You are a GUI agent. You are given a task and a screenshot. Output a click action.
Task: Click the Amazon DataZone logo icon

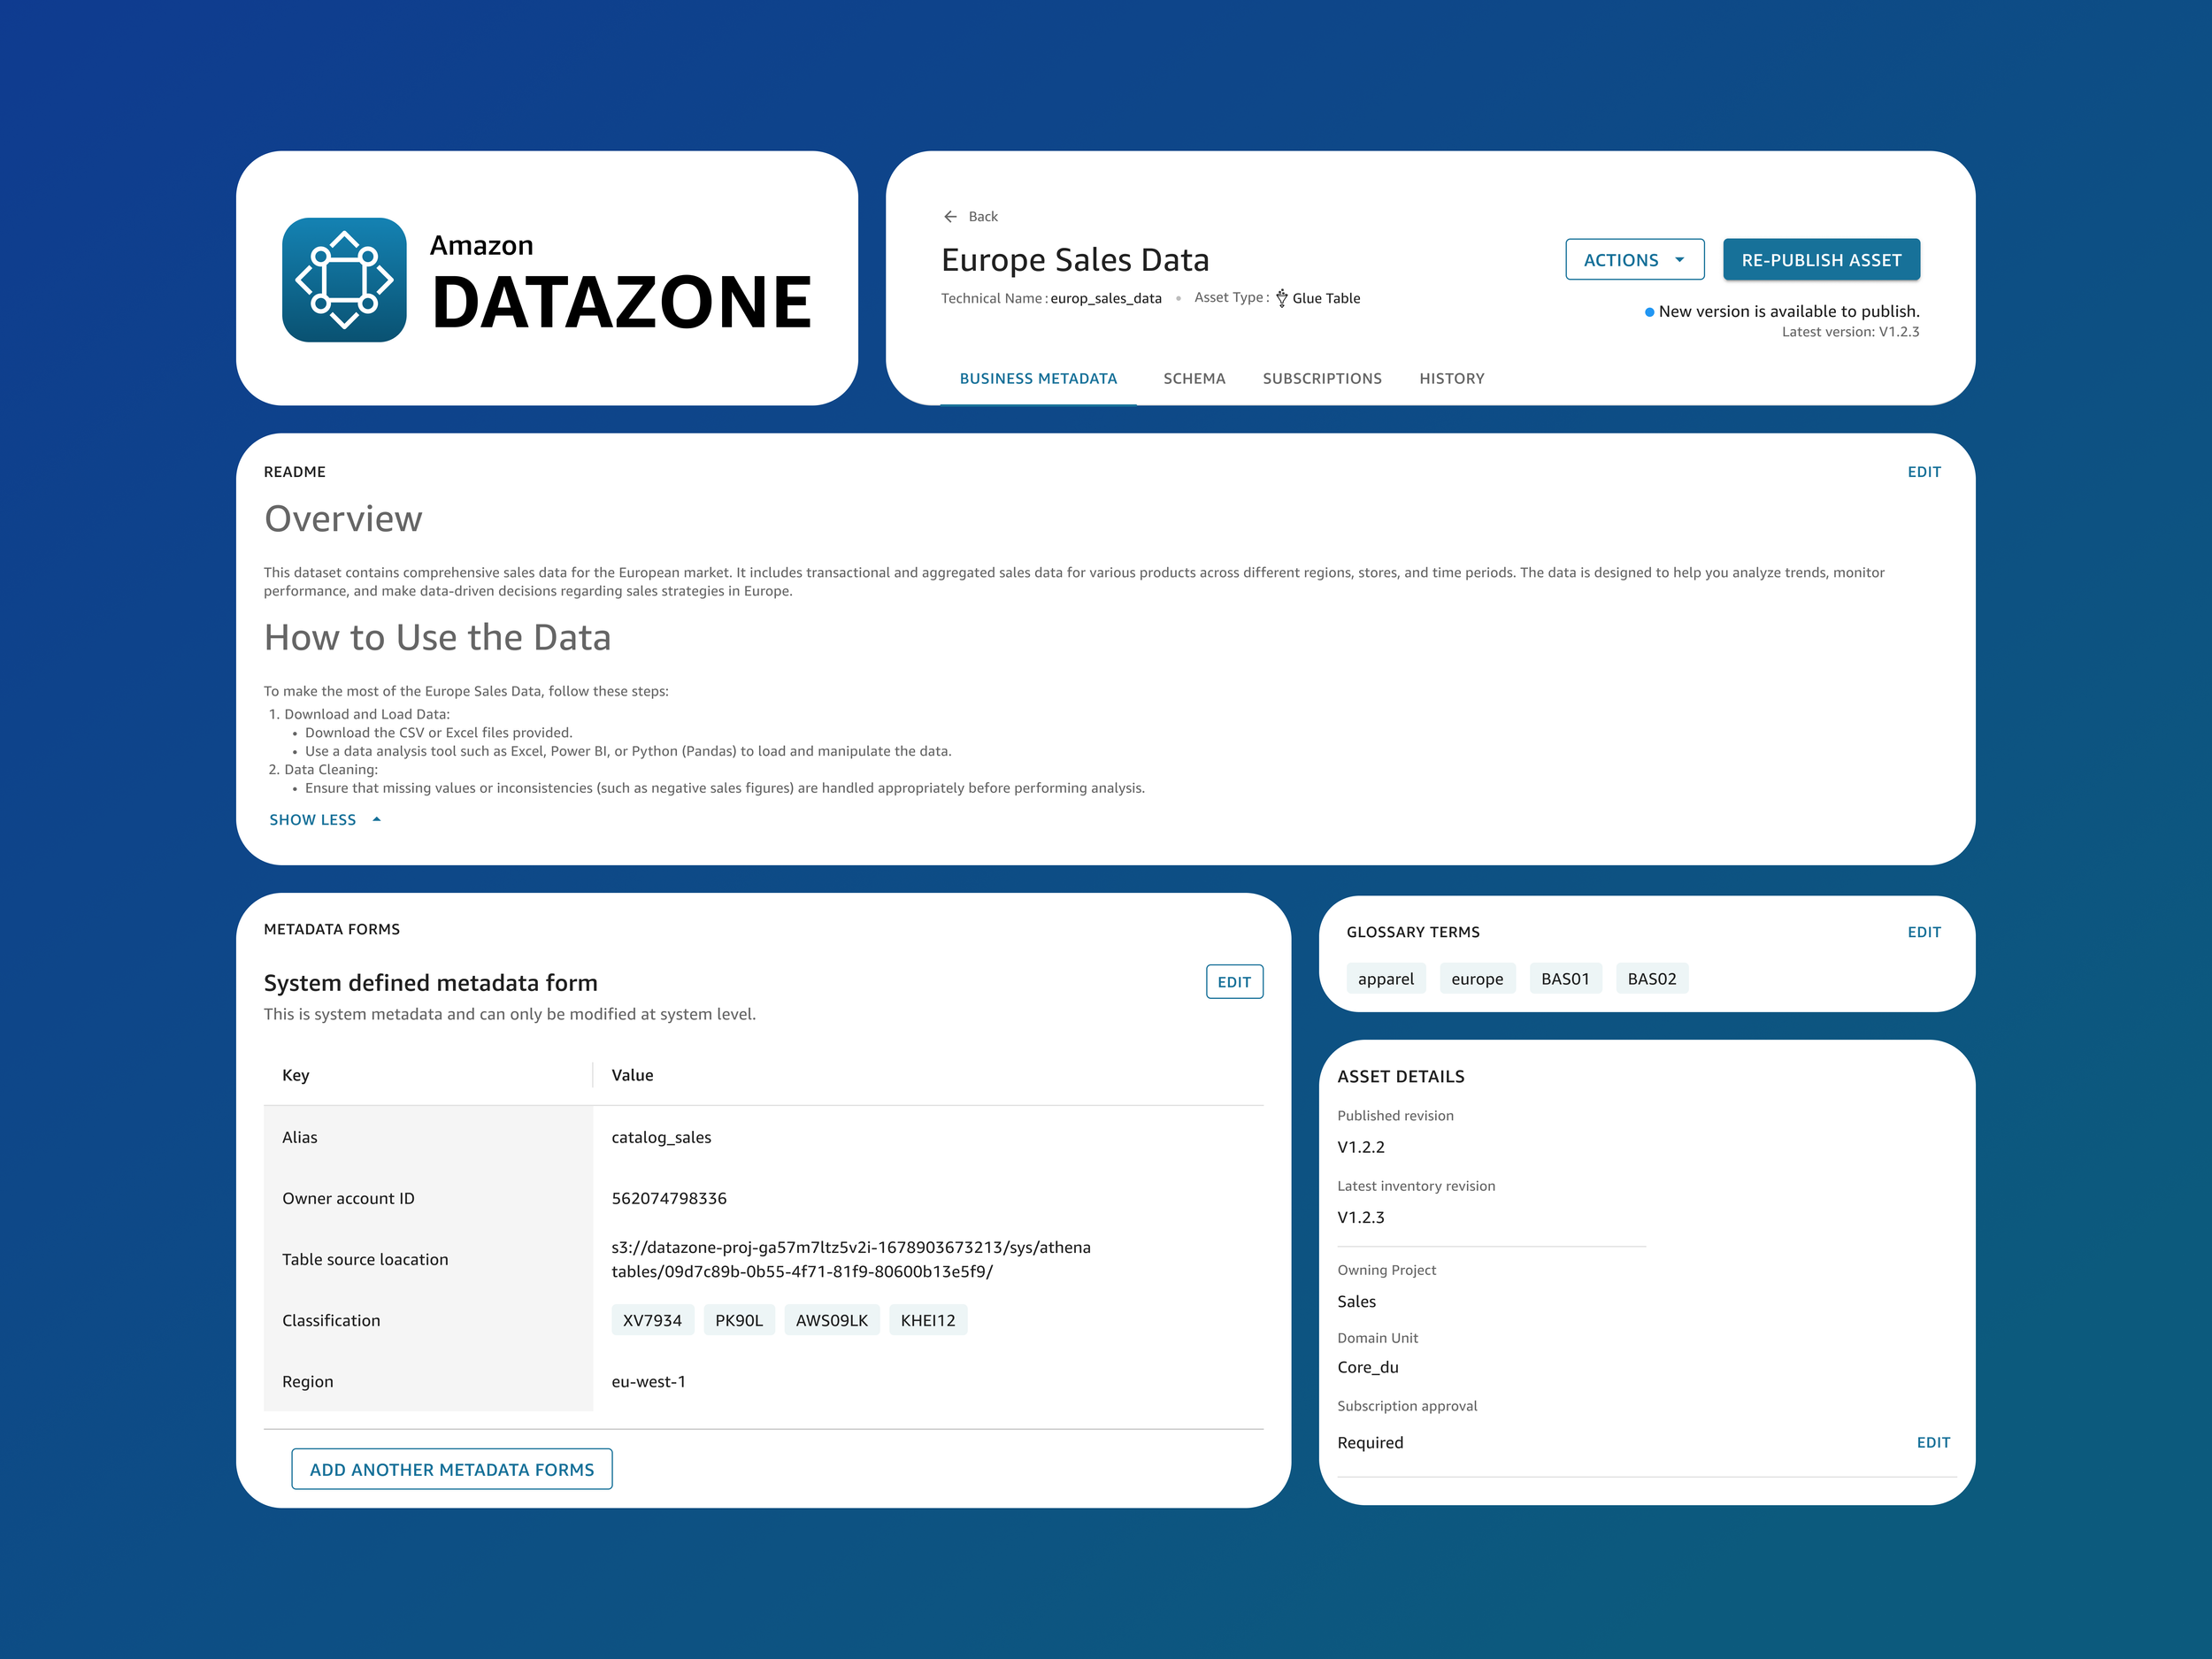[344, 280]
